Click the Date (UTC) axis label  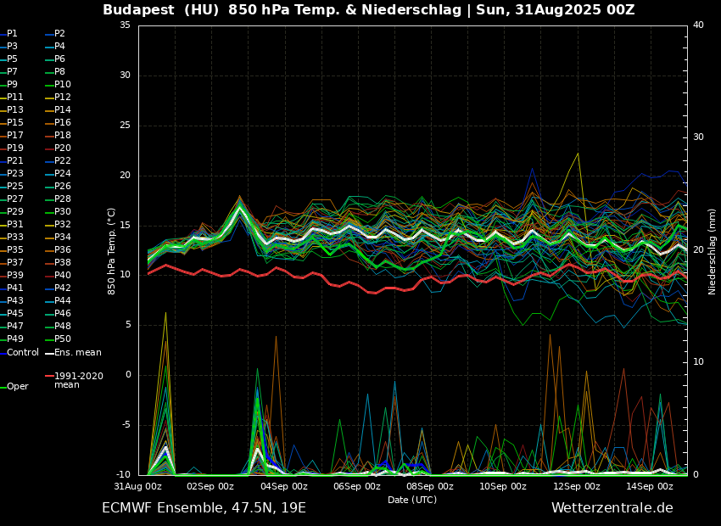click(412, 500)
